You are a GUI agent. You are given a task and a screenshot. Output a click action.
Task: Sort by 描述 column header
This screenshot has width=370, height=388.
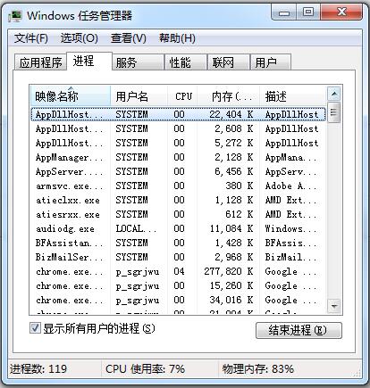pyautogui.click(x=293, y=96)
